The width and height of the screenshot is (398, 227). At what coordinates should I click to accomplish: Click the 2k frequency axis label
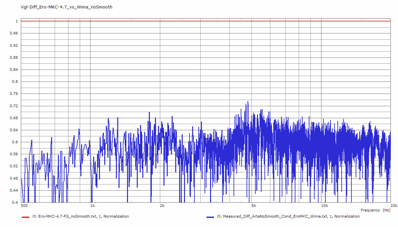click(x=162, y=206)
